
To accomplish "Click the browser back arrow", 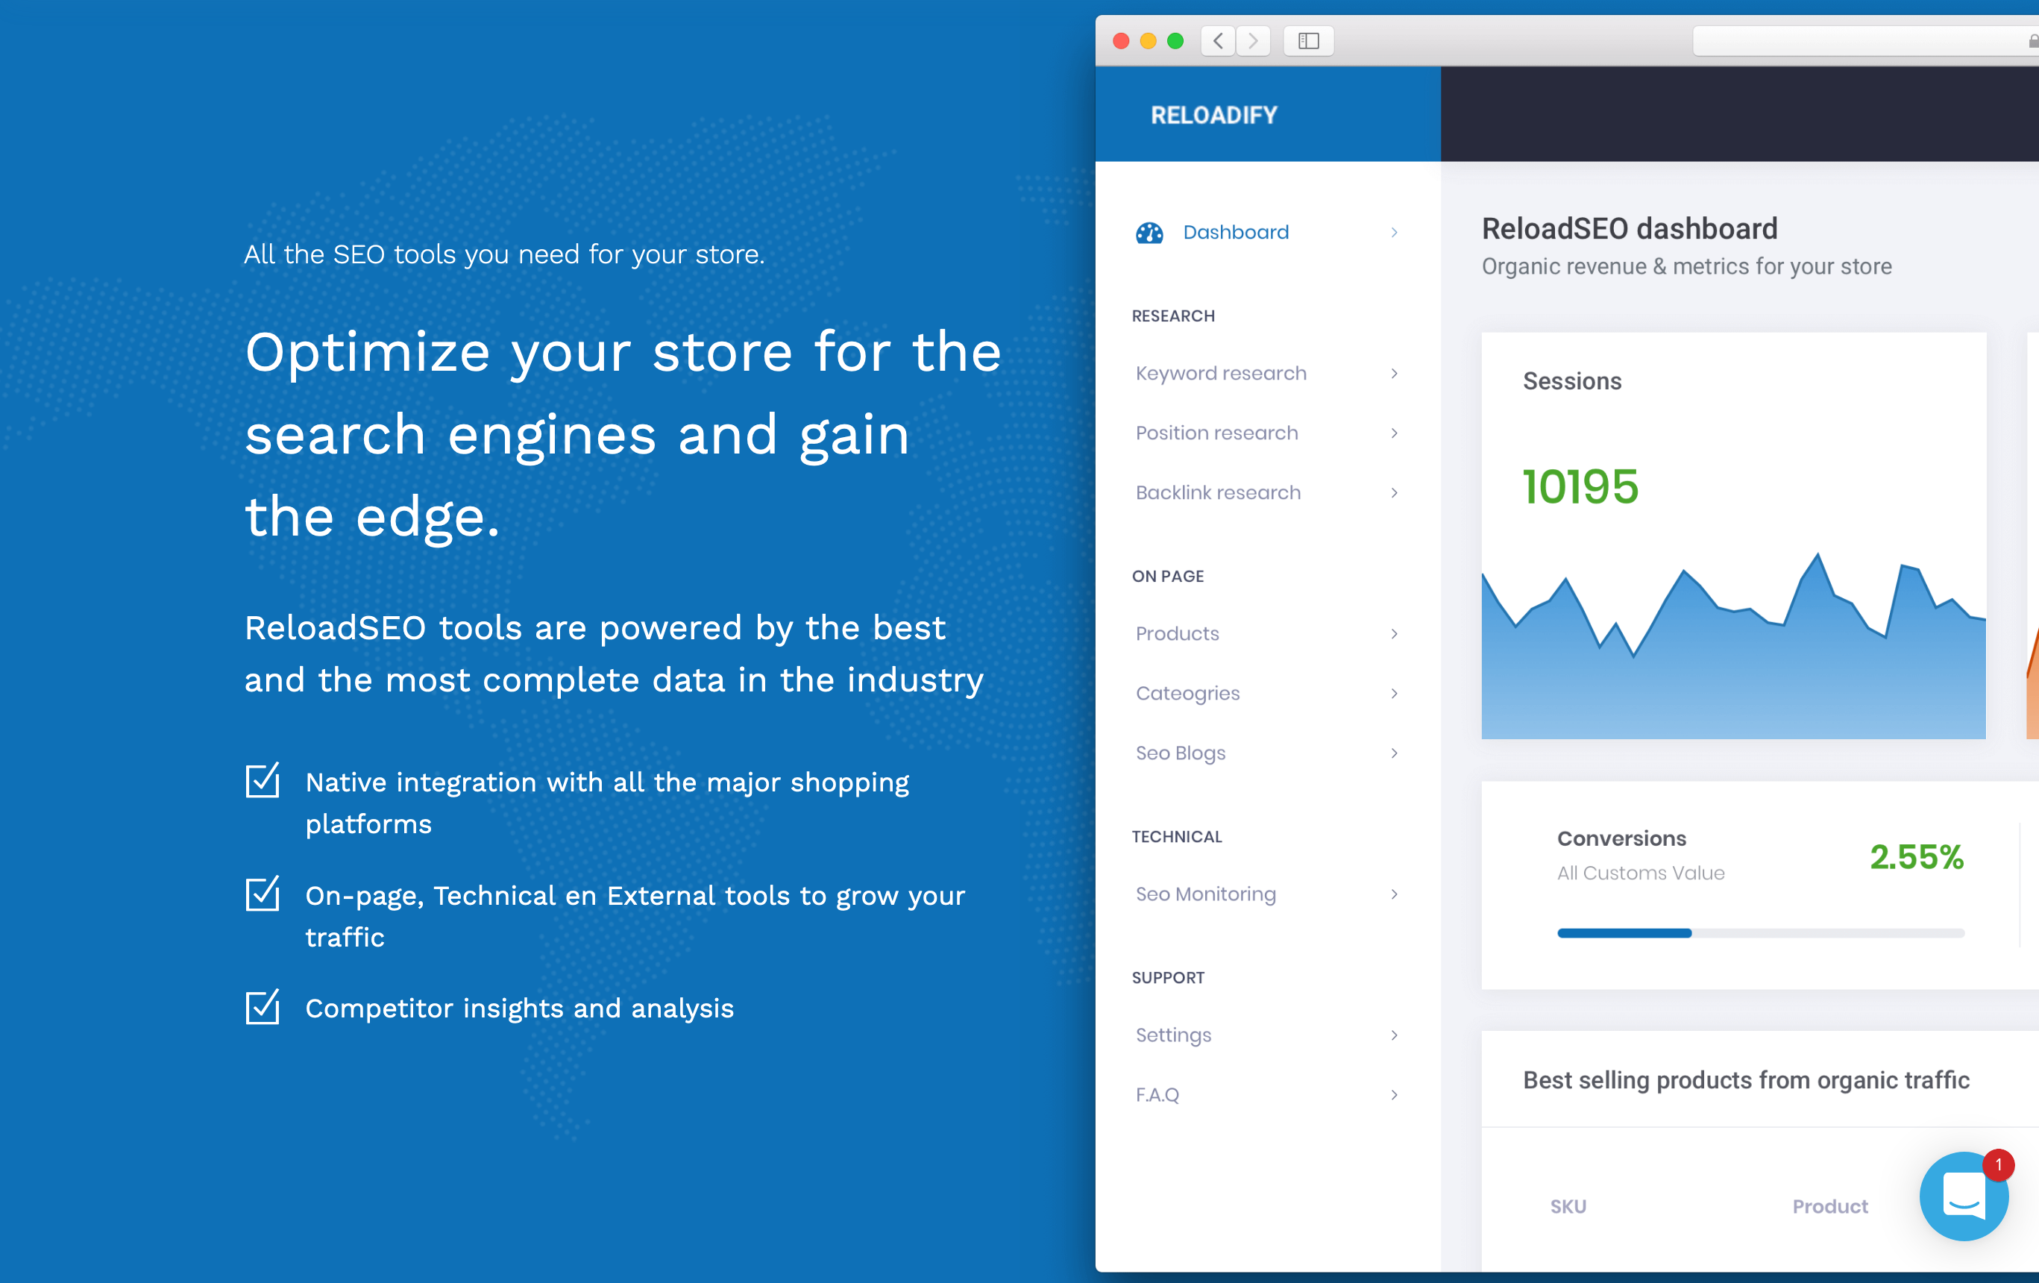I will tap(1218, 40).
